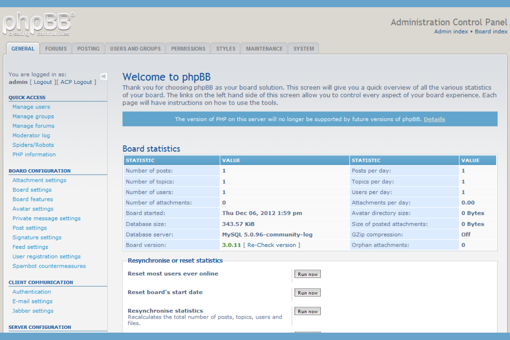Click the Logout link
The height and width of the screenshot is (340, 510).
[43, 82]
